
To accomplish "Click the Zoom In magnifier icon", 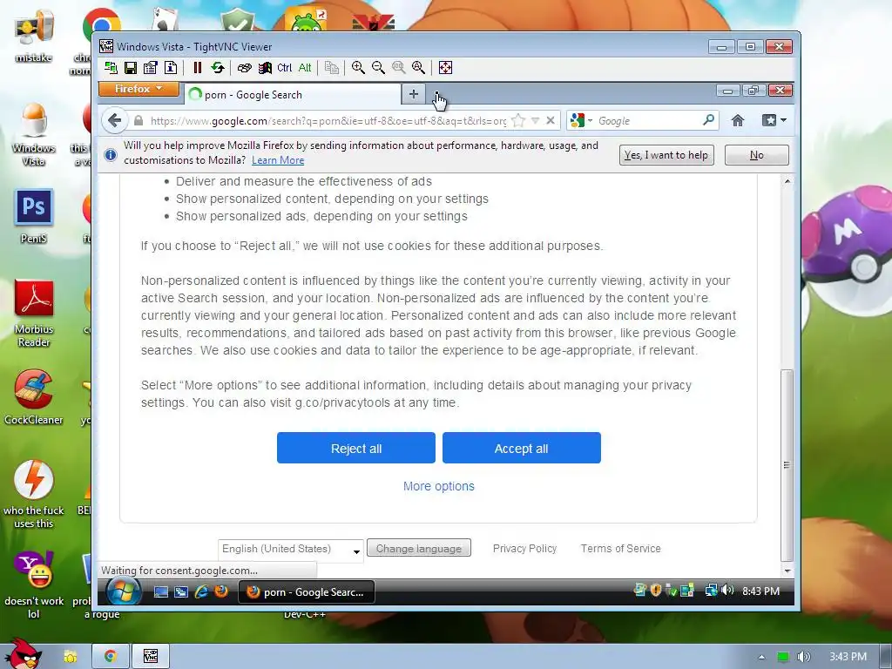I will [x=358, y=68].
